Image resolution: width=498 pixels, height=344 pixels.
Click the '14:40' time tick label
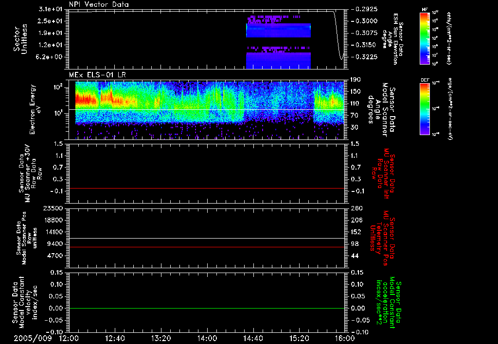253,338
